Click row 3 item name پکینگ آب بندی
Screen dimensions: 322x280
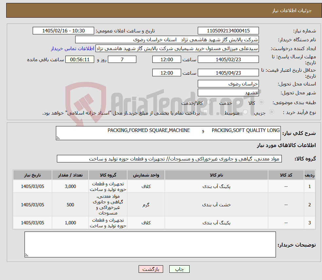click(x=216, y=223)
